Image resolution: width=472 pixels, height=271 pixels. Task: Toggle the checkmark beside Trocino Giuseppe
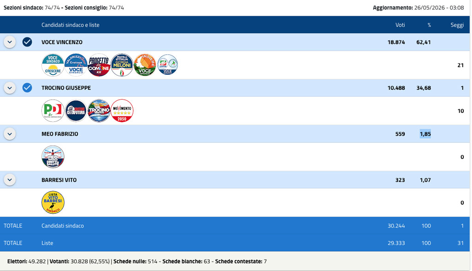click(27, 88)
